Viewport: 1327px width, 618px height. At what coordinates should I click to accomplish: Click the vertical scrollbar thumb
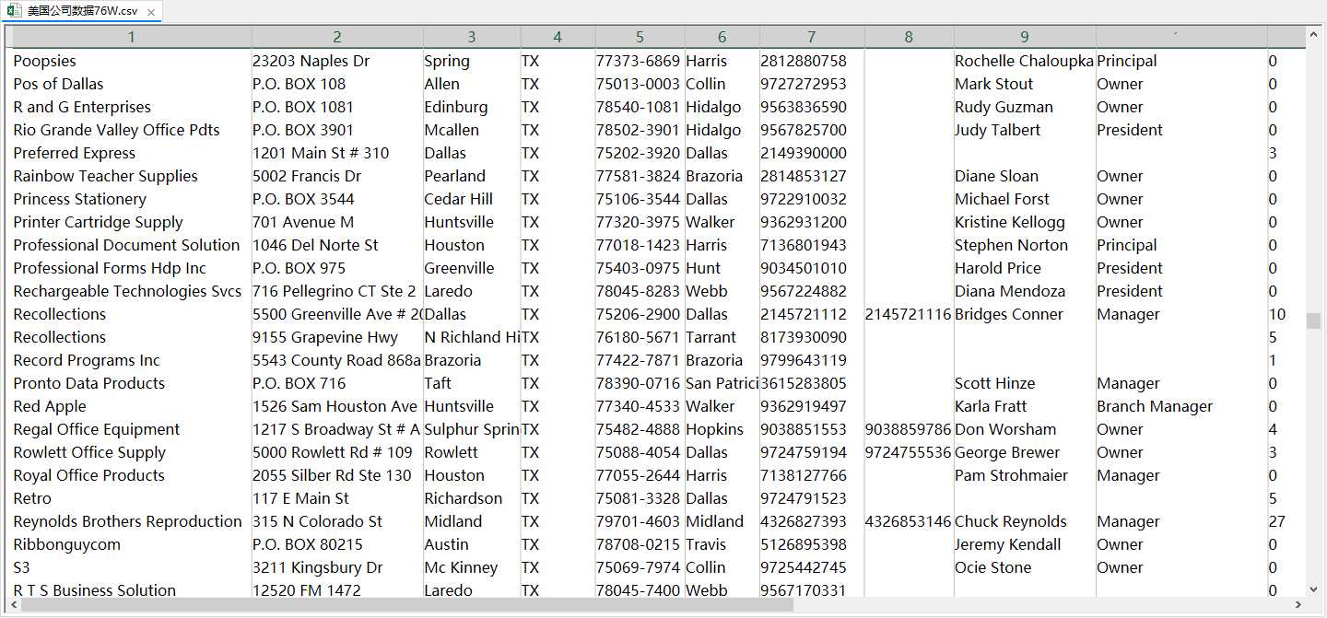(x=1313, y=321)
